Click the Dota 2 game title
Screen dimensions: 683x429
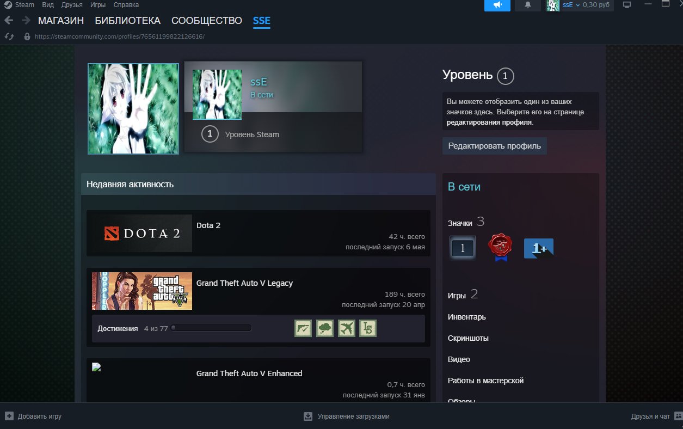(208, 225)
